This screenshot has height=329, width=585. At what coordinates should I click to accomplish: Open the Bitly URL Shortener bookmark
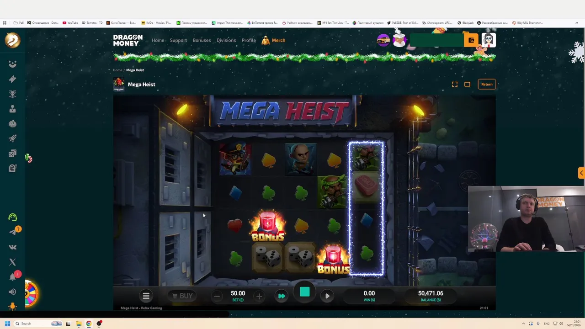tap(527, 23)
